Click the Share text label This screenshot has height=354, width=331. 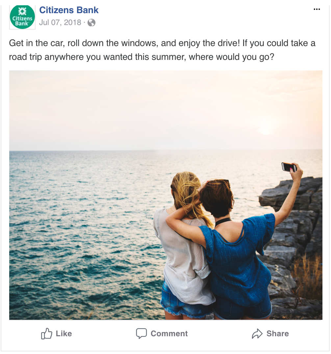[x=277, y=334]
